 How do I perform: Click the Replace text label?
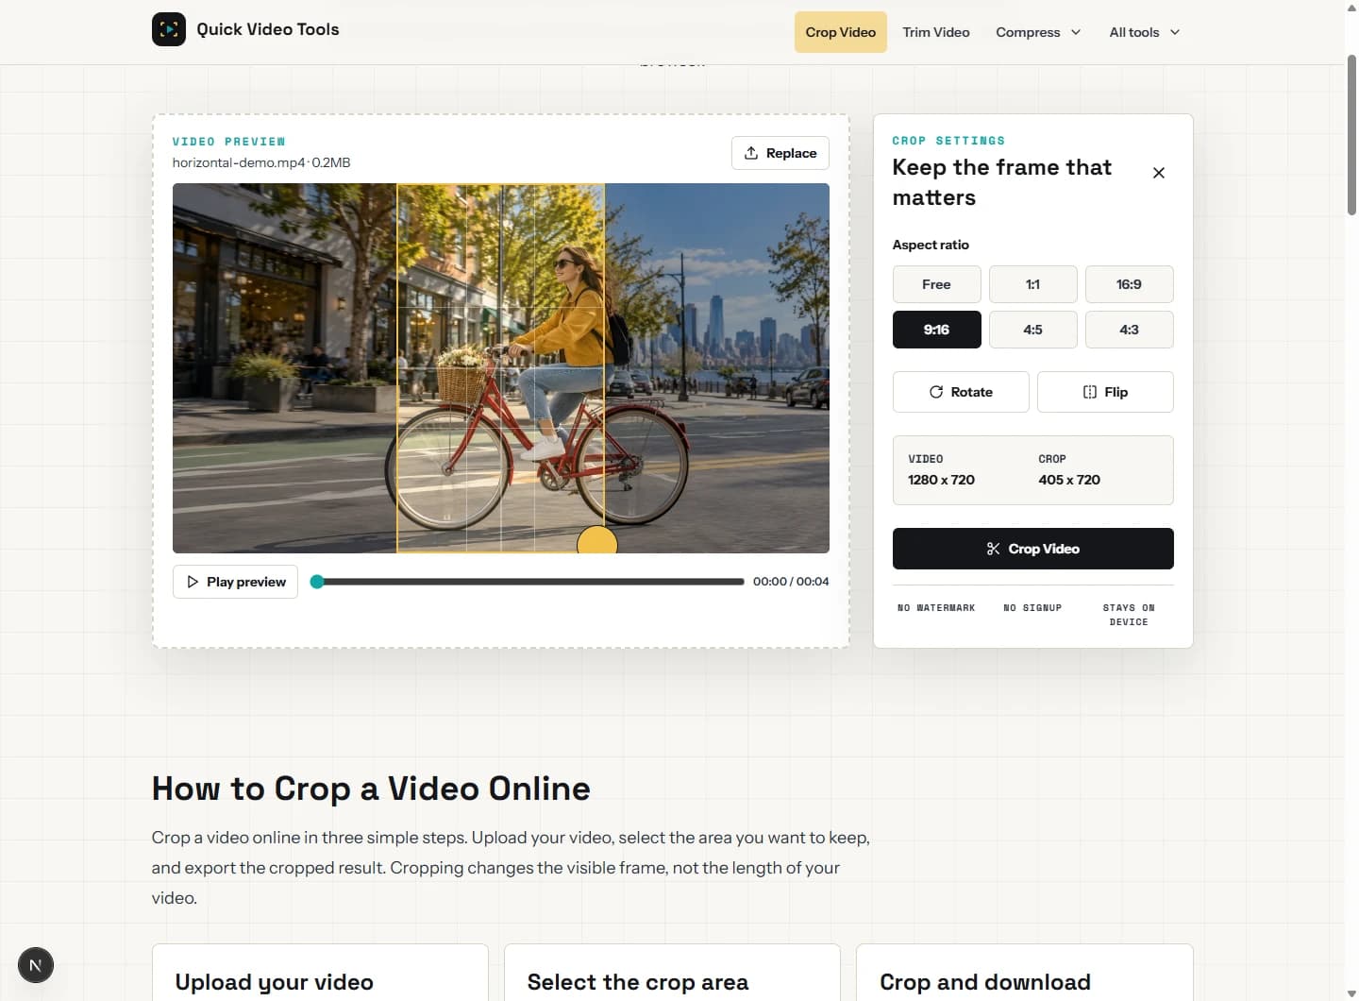click(x=791, y=153)
